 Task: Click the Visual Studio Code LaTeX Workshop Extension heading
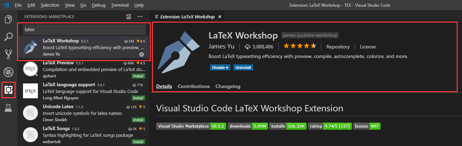(x=250, y=108)
